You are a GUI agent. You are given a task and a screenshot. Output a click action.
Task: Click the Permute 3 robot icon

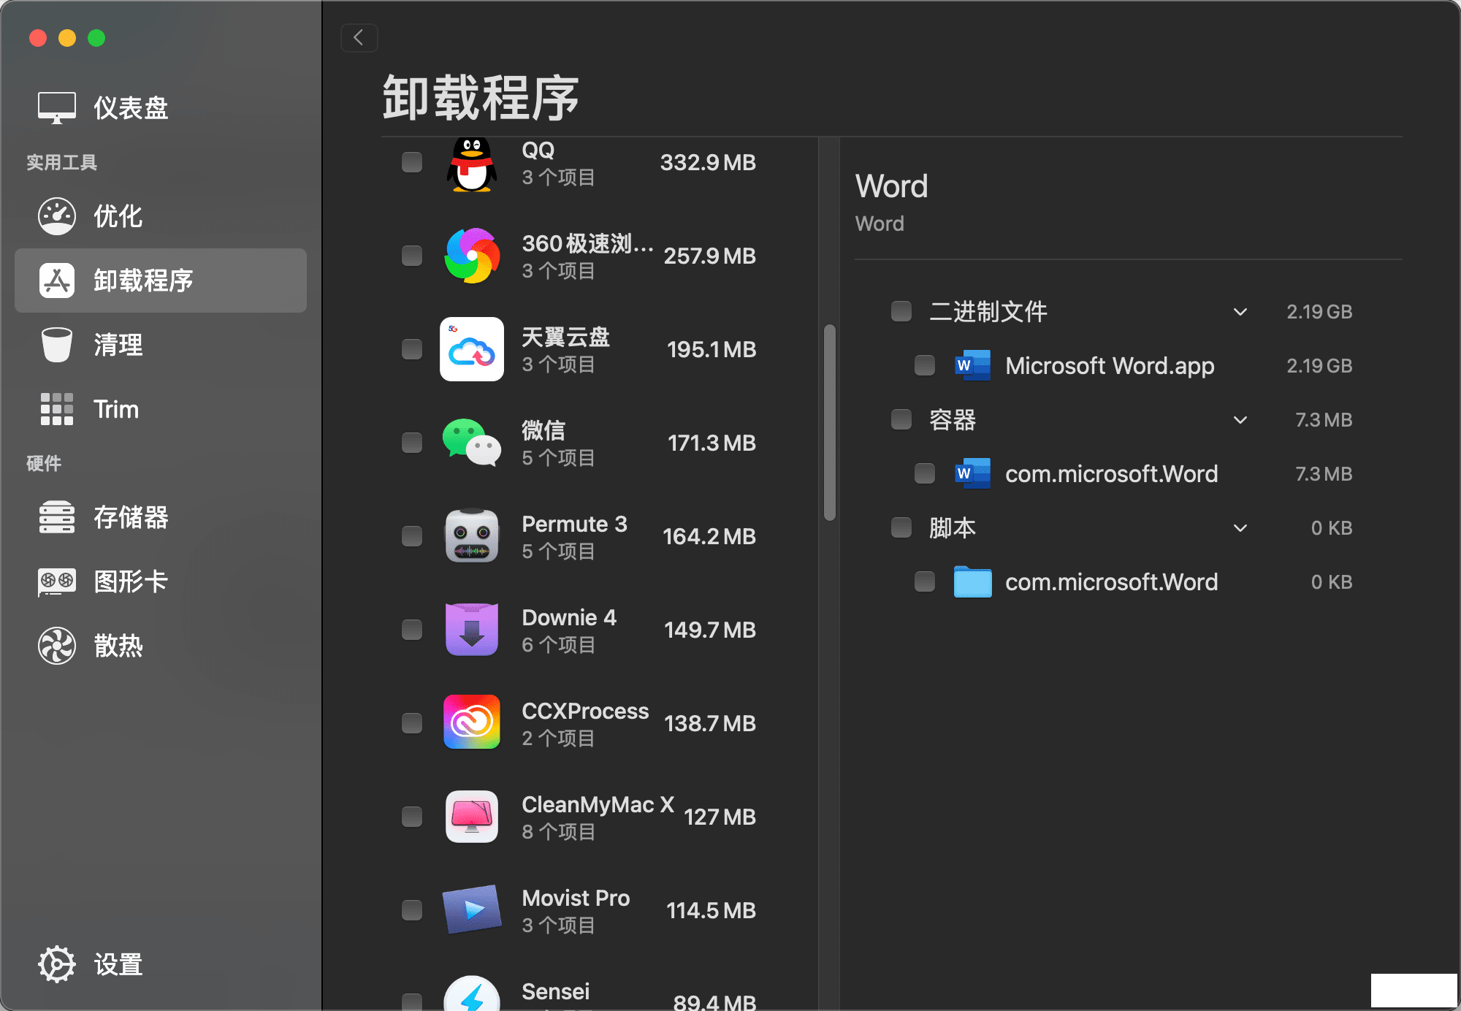coord(472,536)
